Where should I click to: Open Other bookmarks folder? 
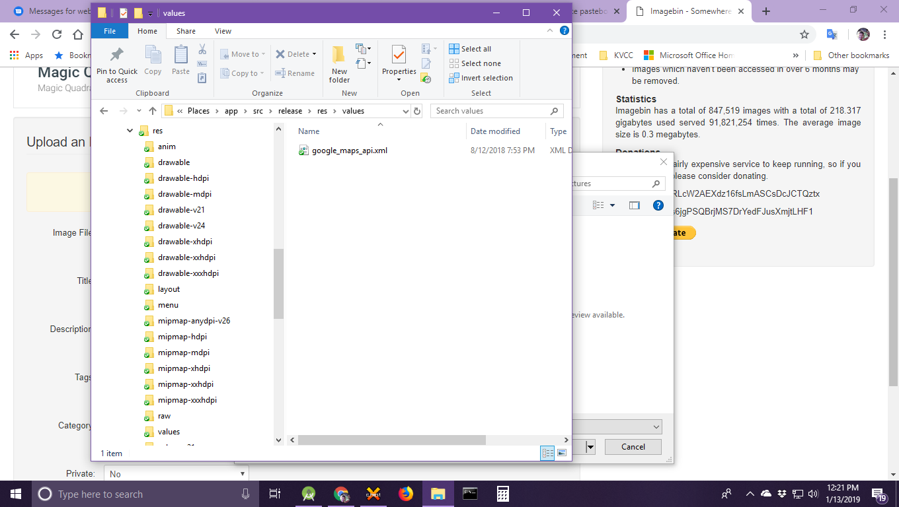pyautogui.click(x=852, y=55)
